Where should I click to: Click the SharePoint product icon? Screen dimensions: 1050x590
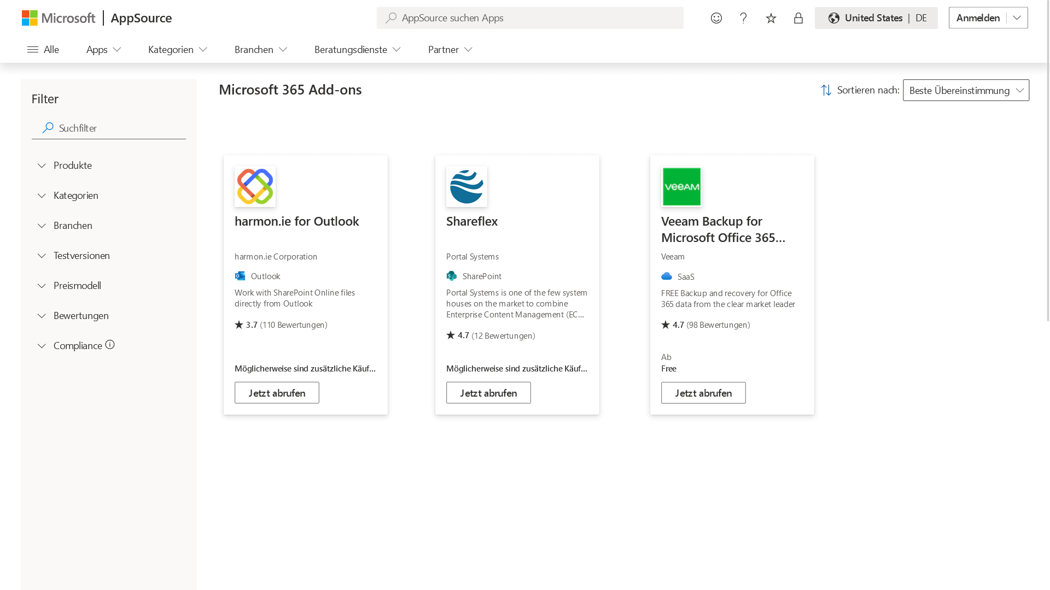click(x=452, y=276)
